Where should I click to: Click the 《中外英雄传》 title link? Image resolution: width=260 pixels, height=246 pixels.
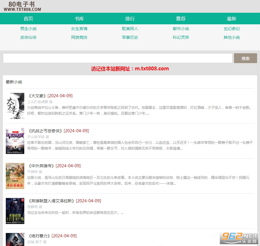click(x=41, y=166)
